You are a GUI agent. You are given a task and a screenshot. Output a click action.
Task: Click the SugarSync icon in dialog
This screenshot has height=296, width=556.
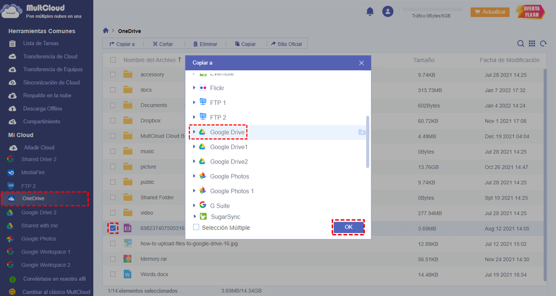click(203, 216)
